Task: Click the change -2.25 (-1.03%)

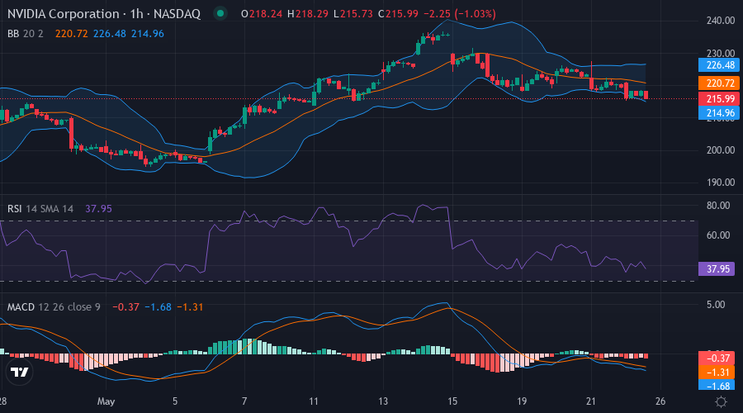Action: pyautogui.click(x=460, y=14)
